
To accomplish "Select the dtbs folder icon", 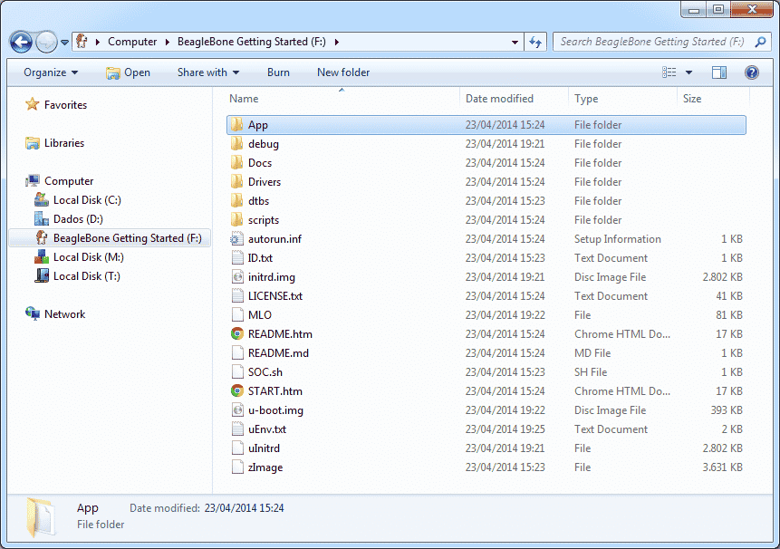I will coord(237,201).
